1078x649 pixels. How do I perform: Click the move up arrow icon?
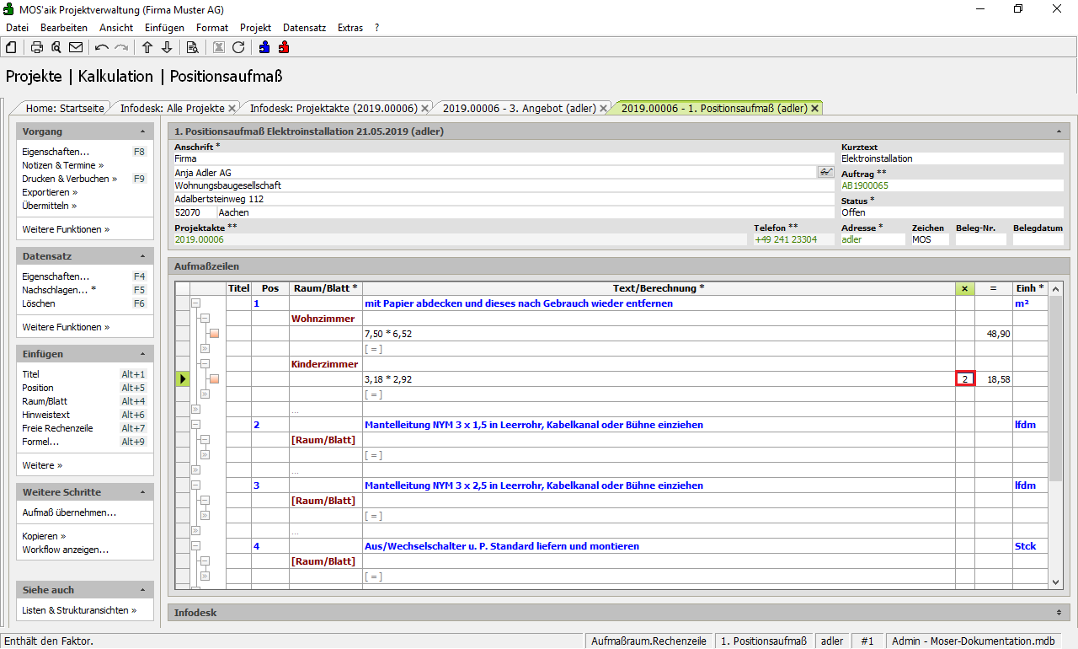[x=147, y=47]
